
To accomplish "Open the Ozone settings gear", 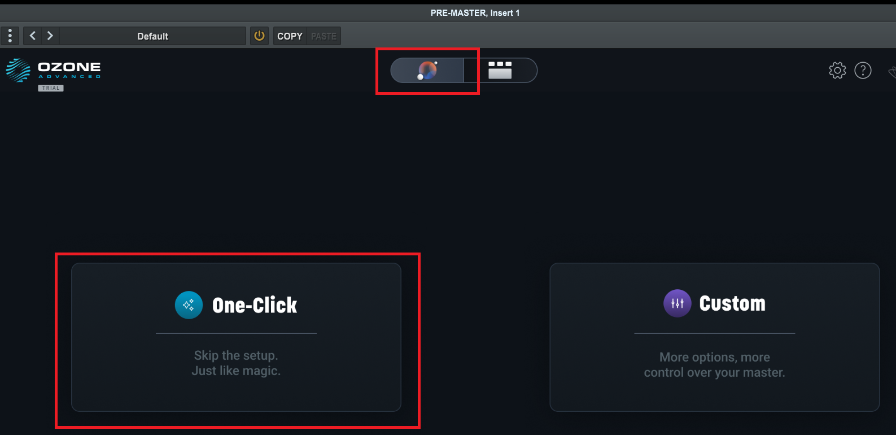I will [837, 71].
